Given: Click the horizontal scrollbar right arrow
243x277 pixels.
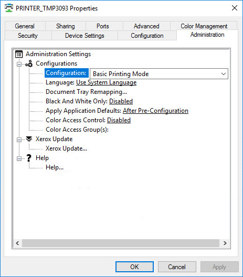Looking at the screenshot, I should (225, 243).
